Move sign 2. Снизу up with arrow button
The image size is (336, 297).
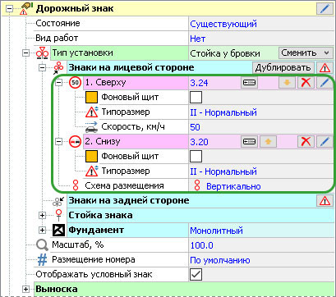pyautogui.click(x=268, y=141)
